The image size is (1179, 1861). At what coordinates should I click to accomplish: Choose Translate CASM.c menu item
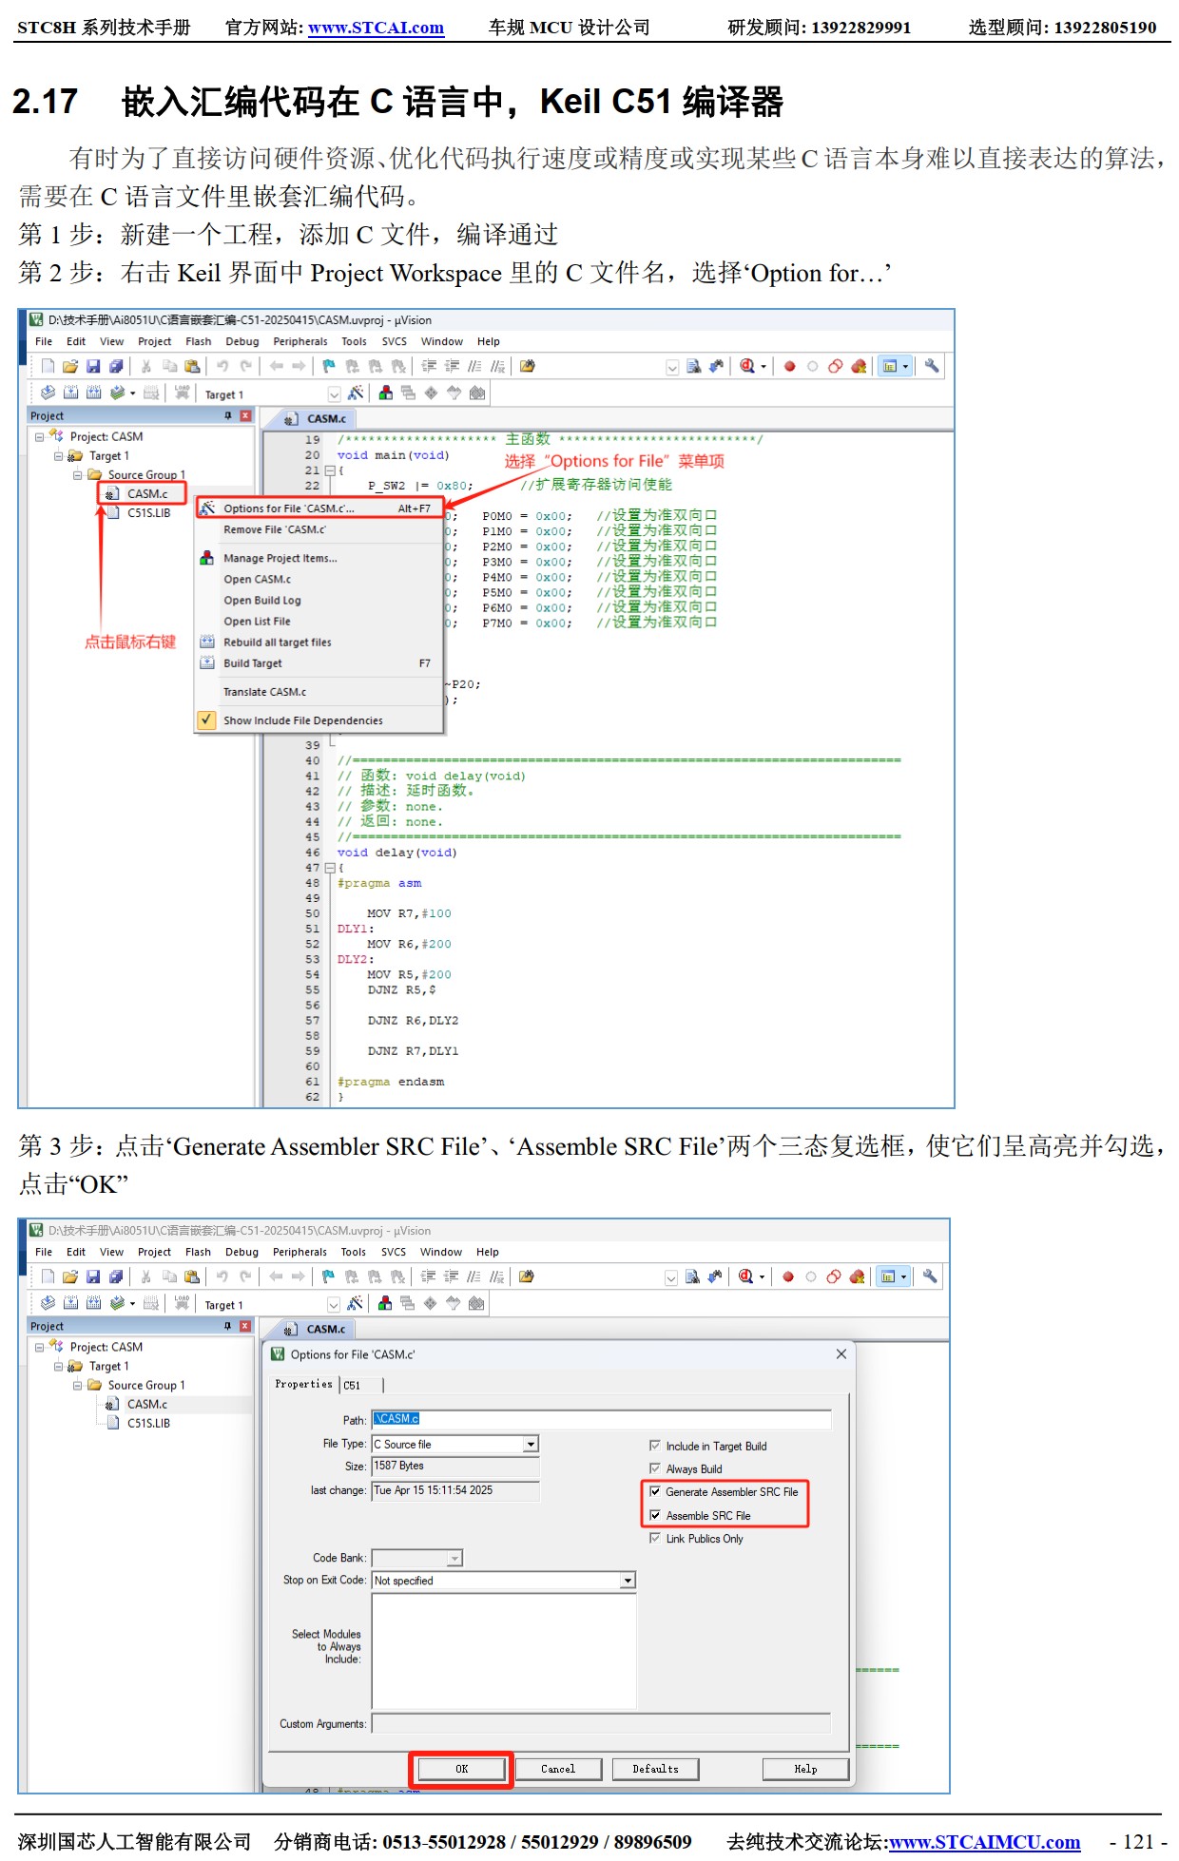pos(319,692)
